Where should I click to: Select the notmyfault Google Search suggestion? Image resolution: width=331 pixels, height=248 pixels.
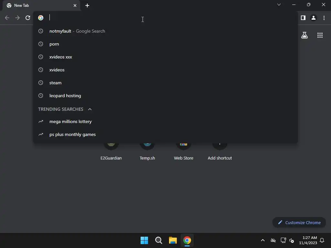click(x=165, y=31)
